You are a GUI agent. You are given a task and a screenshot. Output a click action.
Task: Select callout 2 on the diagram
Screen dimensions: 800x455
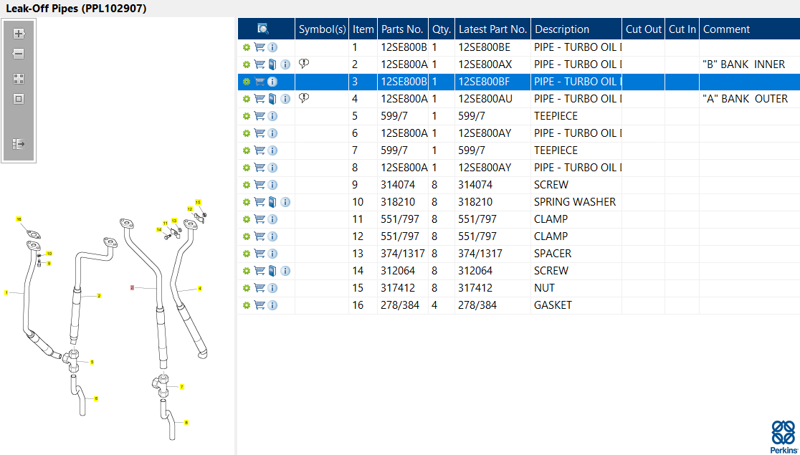point(99,296)
